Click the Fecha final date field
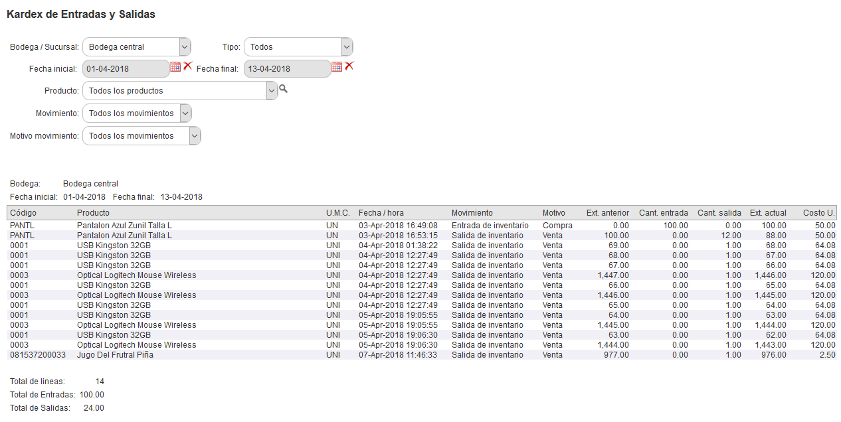 tap(286, 69)
